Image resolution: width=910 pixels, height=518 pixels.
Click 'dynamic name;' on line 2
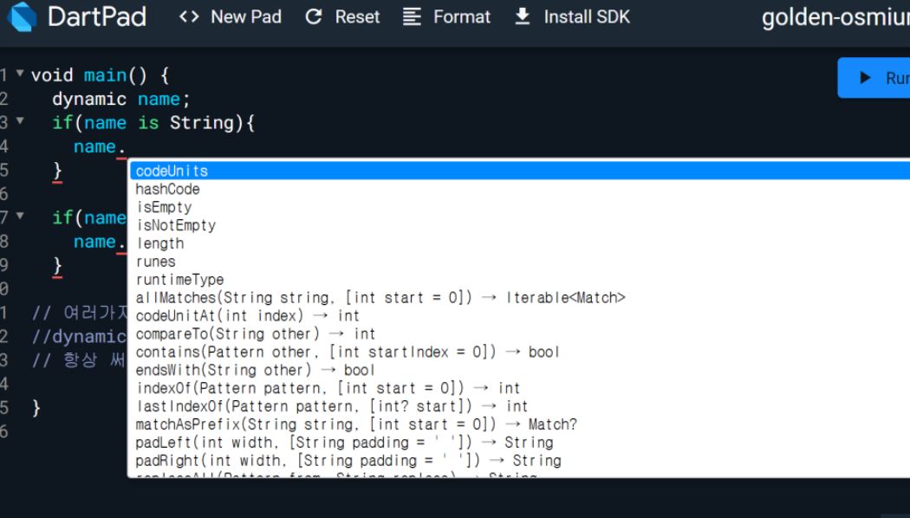[x=120, y=100]
